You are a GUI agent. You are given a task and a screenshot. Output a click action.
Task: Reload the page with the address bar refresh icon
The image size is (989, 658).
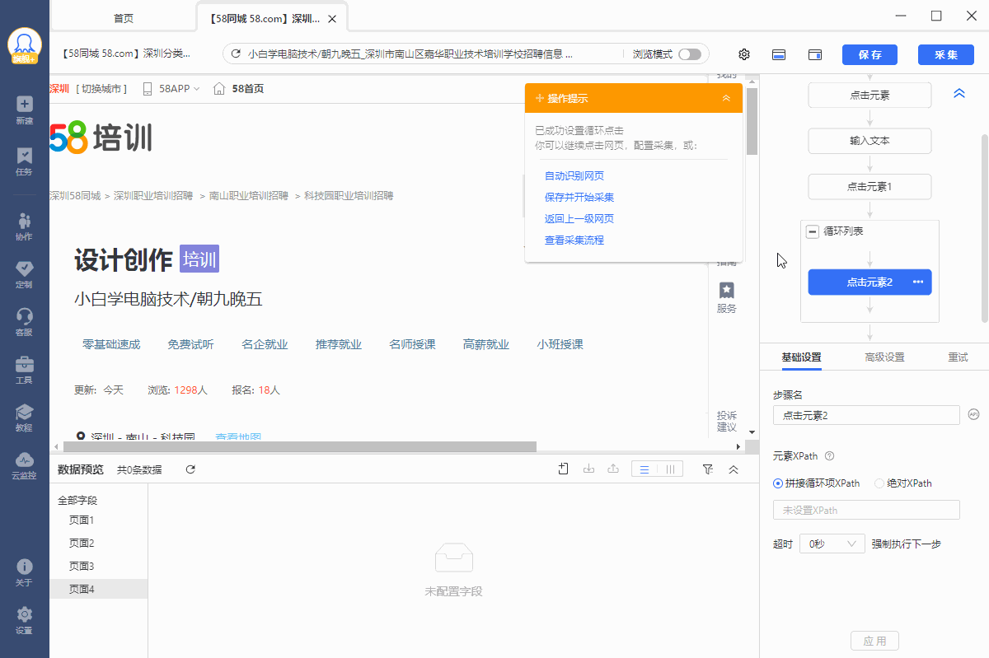click(x=236, y=54)
